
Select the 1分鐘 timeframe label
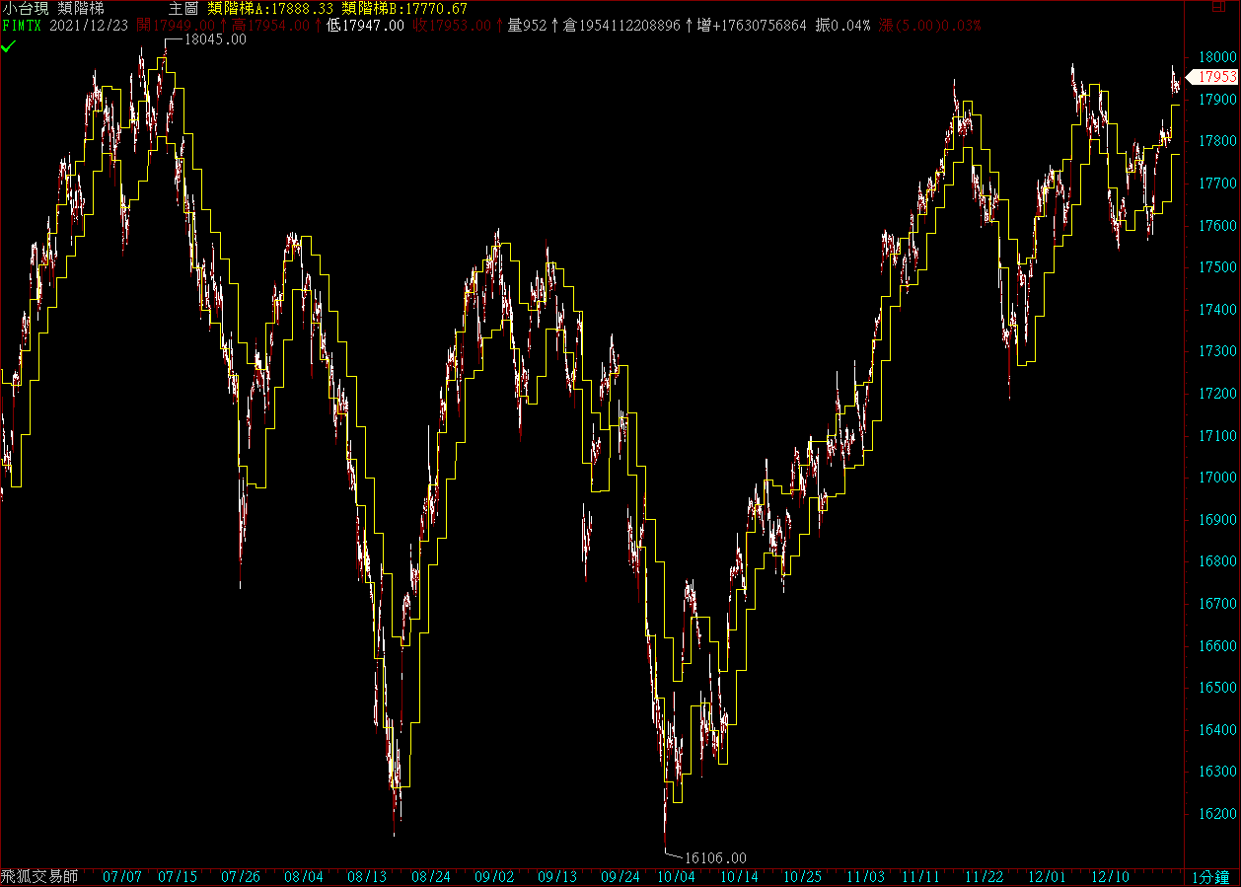(x=1211, y=877)
